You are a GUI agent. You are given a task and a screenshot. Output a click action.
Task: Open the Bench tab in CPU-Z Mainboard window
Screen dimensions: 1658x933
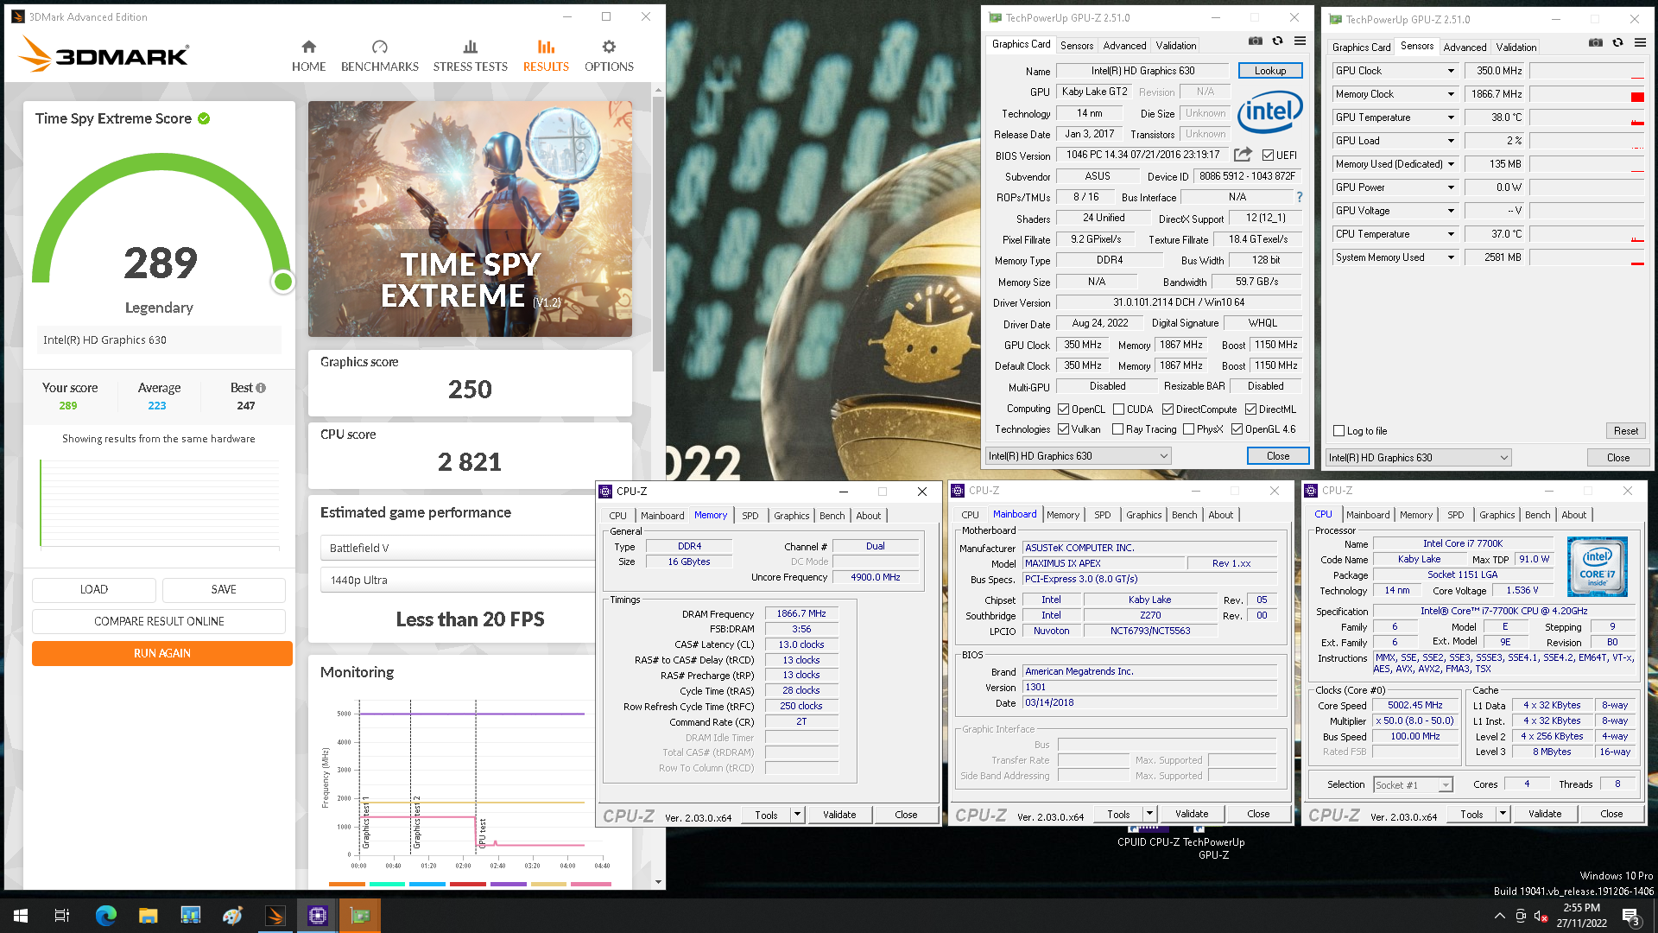click(x=1184, y=515)
